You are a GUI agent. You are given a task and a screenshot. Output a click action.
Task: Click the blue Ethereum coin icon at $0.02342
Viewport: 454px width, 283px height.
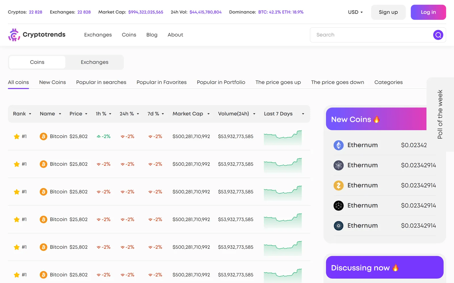pyautogui.click(x=339, y=145)
